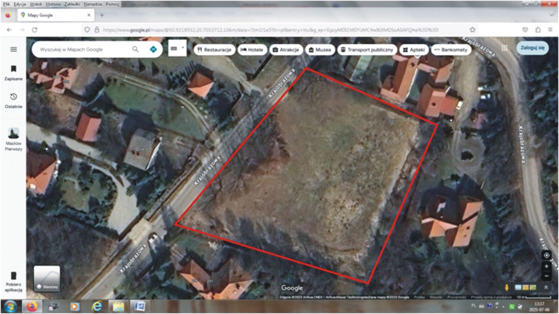Viewport: 559px width, 314px height.
Task: Zoom out the map with minus button
Action: pyautogui.click(x=546, y=276)
